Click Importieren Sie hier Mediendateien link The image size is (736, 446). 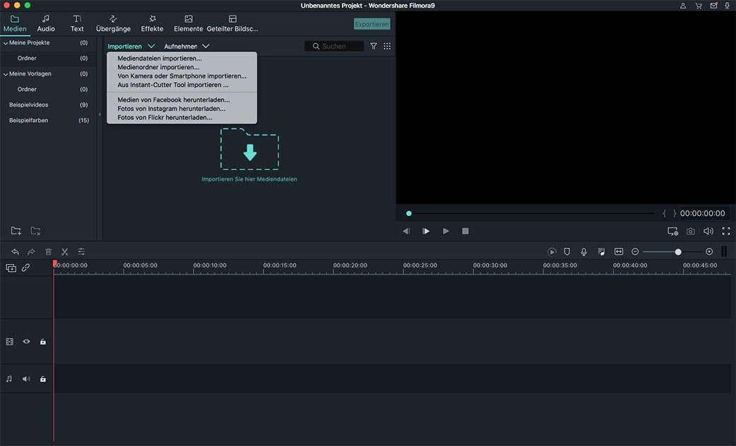249,179
